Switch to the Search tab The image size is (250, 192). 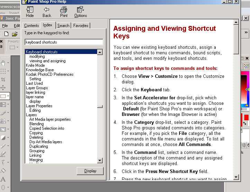63,26
